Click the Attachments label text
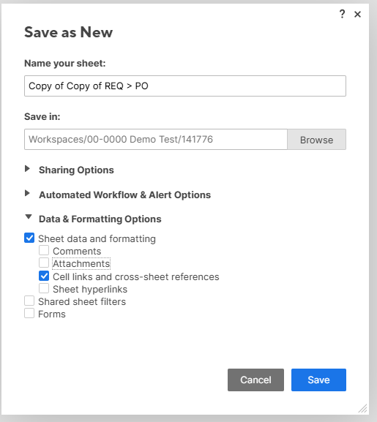The height and width of the screenshot is (422, 377). coord(81,264)
